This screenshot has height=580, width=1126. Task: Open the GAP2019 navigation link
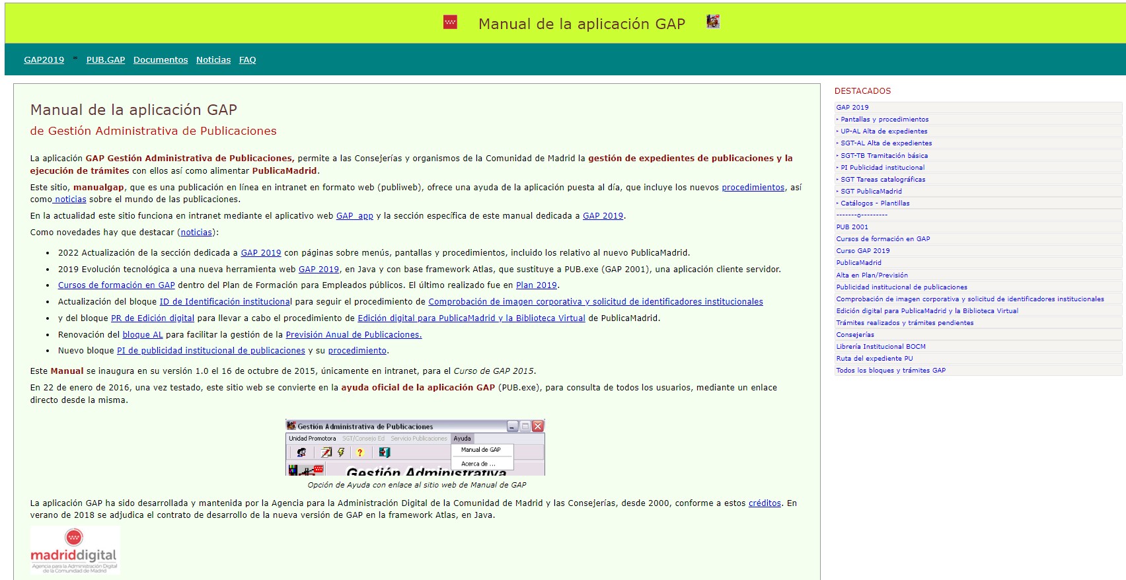(x=44, y=59)
